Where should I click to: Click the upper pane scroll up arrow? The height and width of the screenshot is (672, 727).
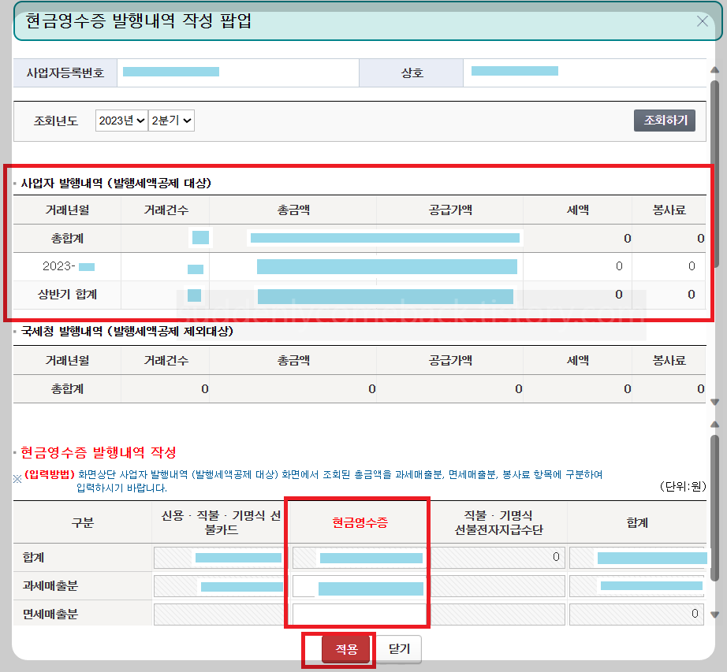point(714,70)
